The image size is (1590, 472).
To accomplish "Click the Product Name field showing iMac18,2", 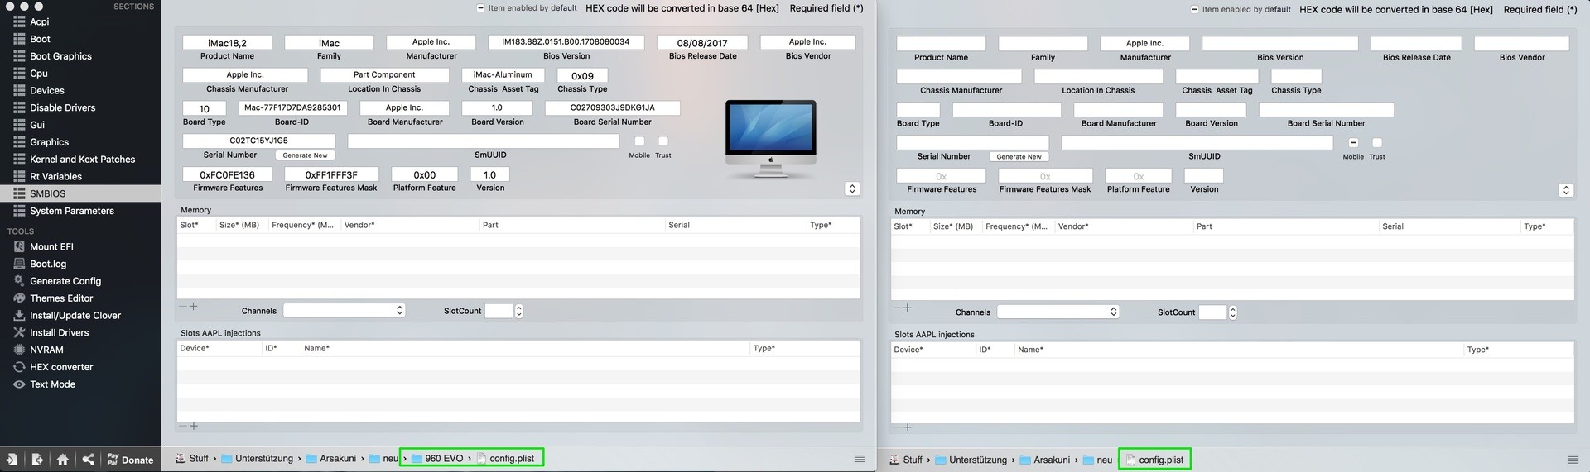I will pyautogui.click(x=227, y=42).
